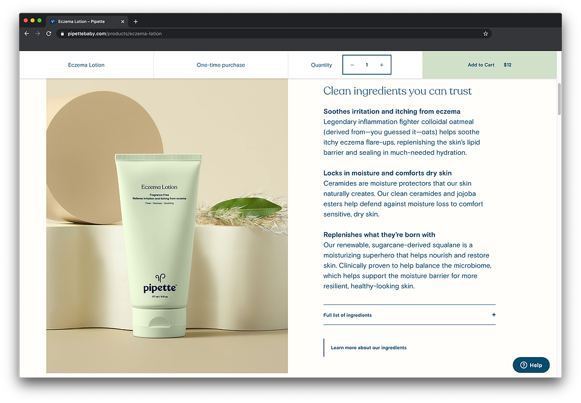Viewport: 581px width, 403px height.
Task: Increase quantity with the plus button
Action: coord(381,65)
